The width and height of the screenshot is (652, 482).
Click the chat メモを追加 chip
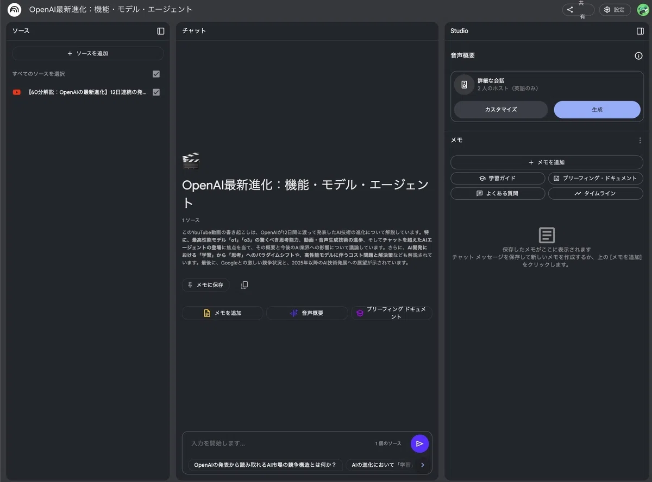point(222,313)
